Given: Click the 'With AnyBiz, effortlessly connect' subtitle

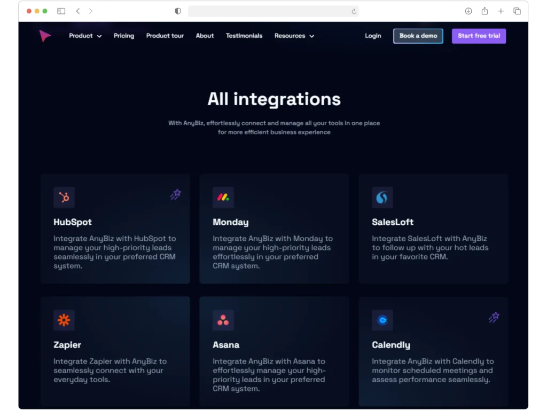Looking at the screenshot, I should tap(274, 128).
